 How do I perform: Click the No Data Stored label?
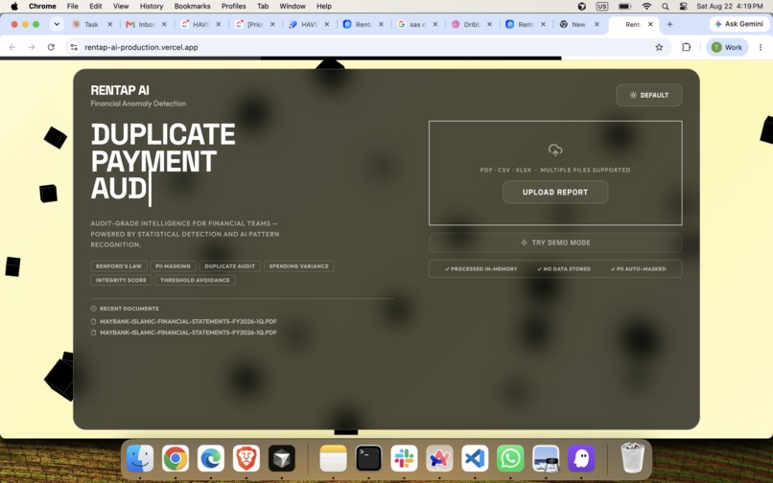[564, 269]
